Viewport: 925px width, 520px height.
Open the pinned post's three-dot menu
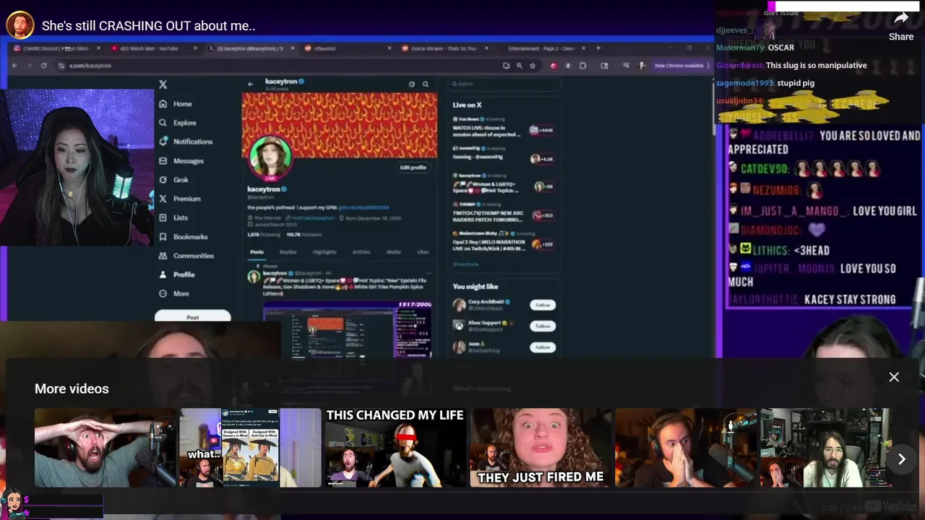pos(427,273)
